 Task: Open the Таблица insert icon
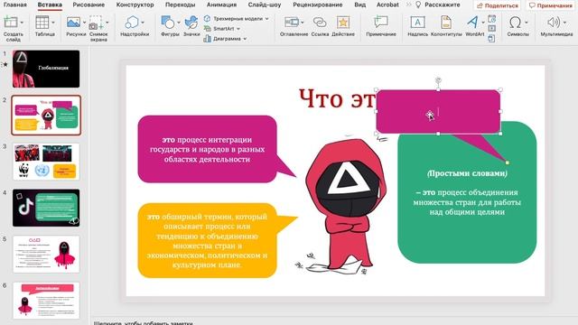[x=42, y=23]
